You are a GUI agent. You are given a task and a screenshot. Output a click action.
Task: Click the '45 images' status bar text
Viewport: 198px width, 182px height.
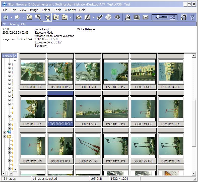(x=9, y=178)
